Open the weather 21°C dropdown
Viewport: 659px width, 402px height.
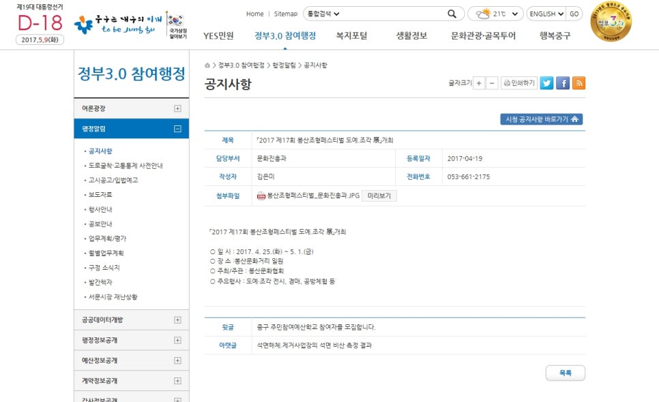(x=495, y=14)
